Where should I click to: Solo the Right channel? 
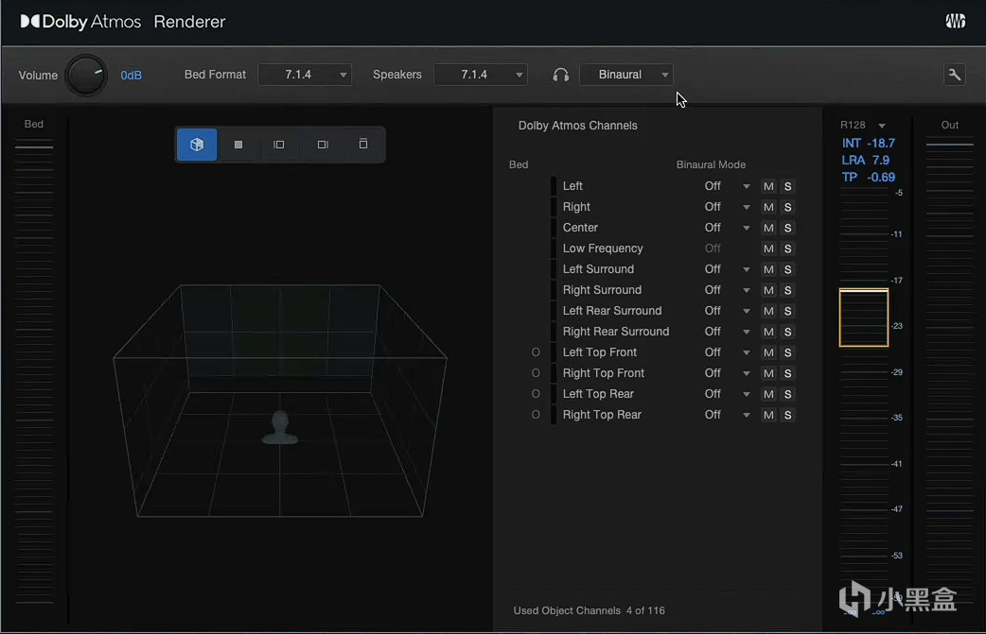click(787, 207)
